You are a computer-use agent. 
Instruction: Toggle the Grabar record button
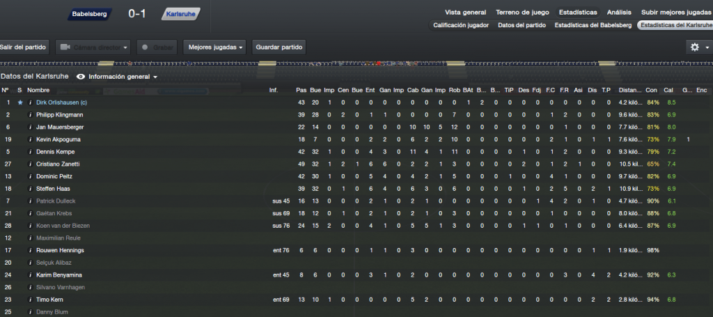click(x=157, y=47)
